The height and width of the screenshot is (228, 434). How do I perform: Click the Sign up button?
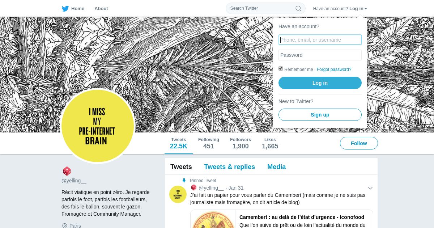[x=320, y=115]
